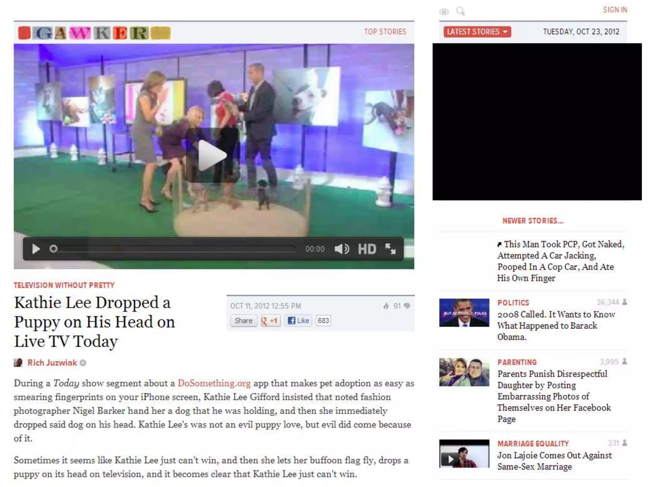Screen dimensions: 649x487
Task: Click the video progress scrubber handle
Action: [54, 249]
